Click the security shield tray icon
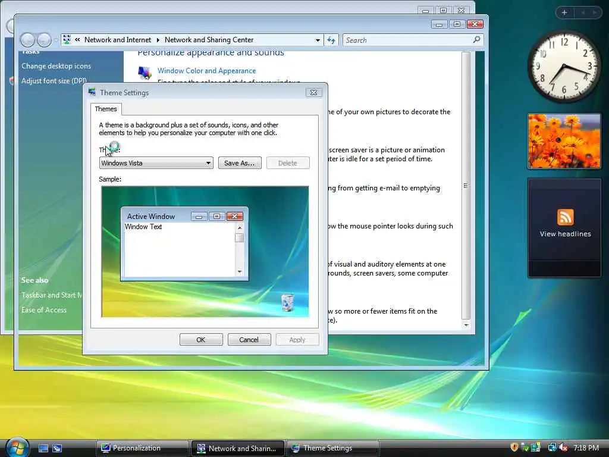This screenshot has width=609, height=457. 514,447
